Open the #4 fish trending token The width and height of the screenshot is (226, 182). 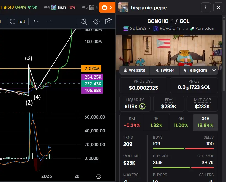pyautogui.click(x=60, y=7)
